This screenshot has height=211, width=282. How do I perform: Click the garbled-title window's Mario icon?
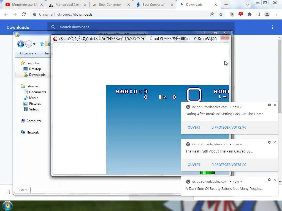click(55, 38)
